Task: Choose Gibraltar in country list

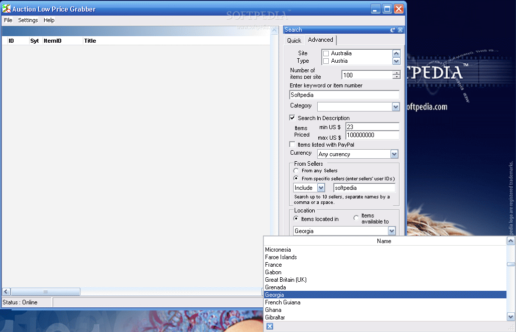Action: [x=385, y=317]
